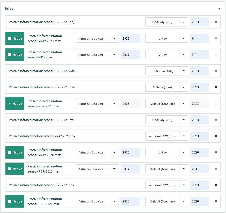Open format dropdown for sensor-PBR-2023.obj

click(183, 22)
